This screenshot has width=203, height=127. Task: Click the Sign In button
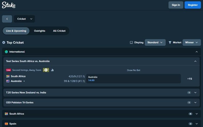point(176,5)
